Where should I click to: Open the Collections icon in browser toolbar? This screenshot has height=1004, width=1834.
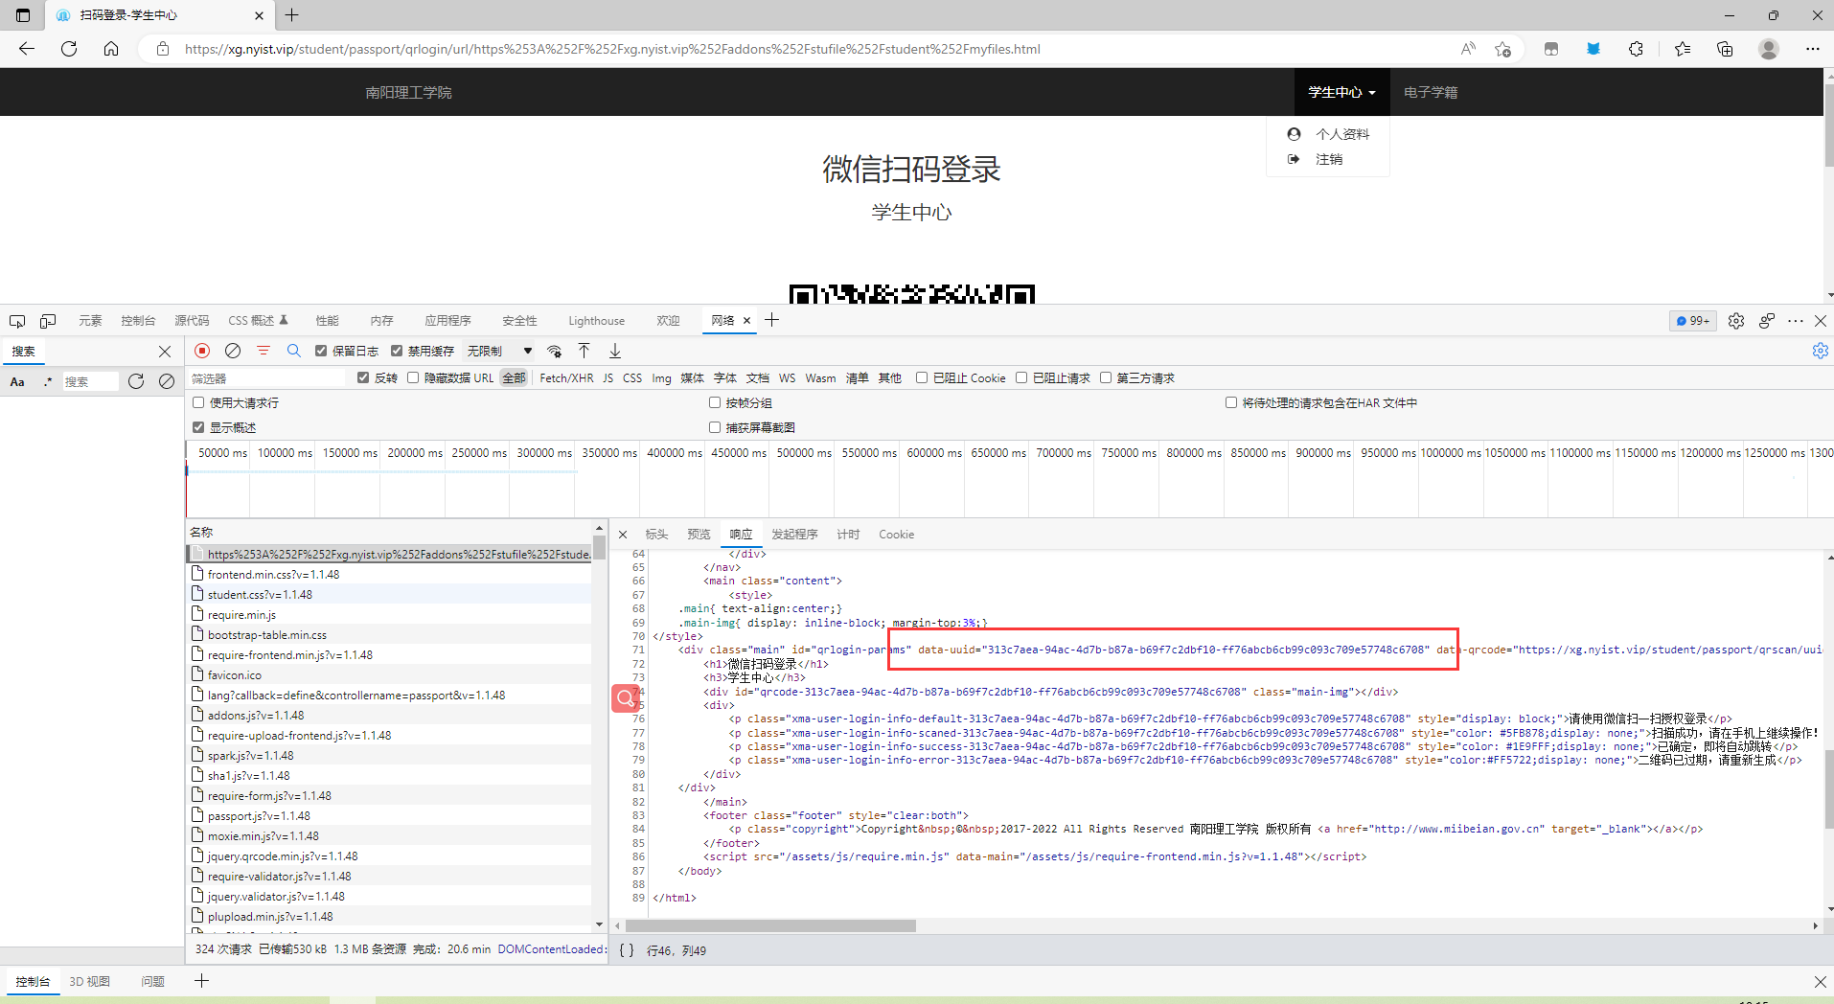[1725, 49]
